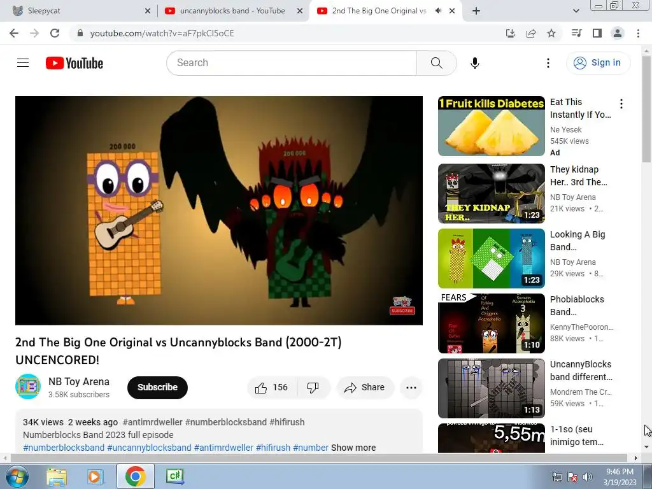The height and width of the screenshot is (489, 652).
Task: Close the Sleepycat tab
Action: (148, 11)
